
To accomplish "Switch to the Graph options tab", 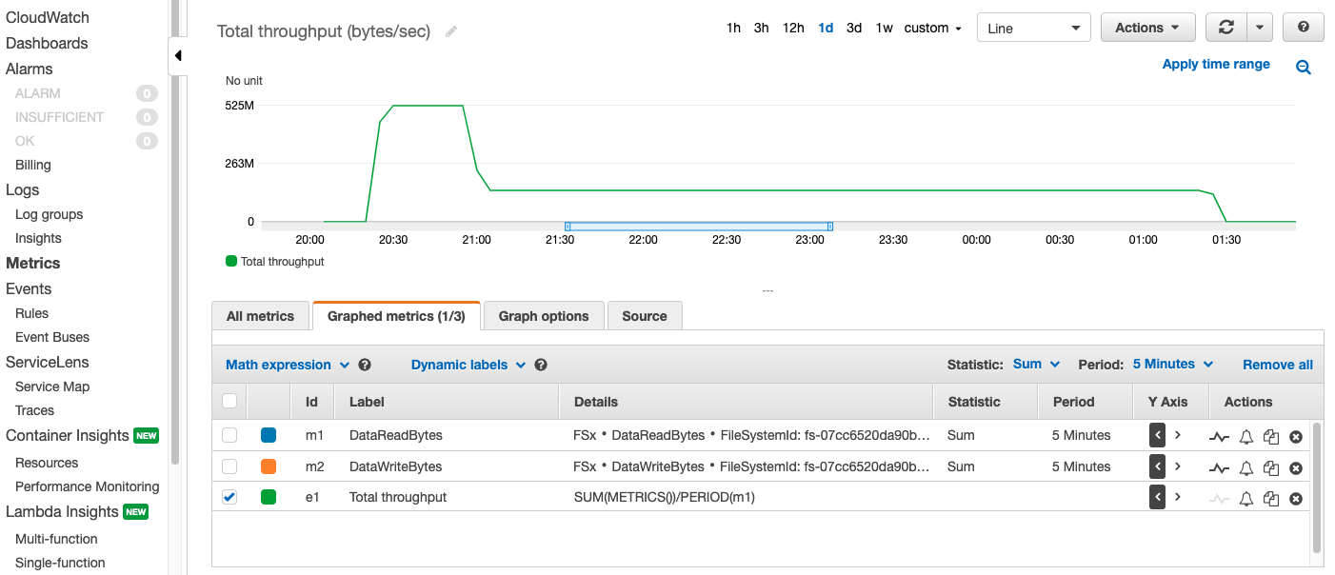I will (x=544, y=316).
